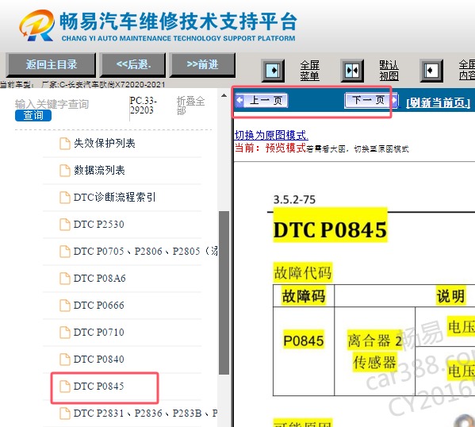Click the 刷新当前页 link
475x427 pixels.
(438, 103)
